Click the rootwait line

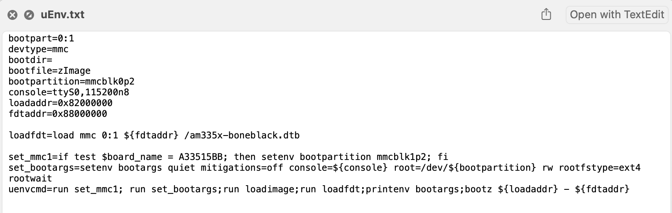click(x=30, y=179)
